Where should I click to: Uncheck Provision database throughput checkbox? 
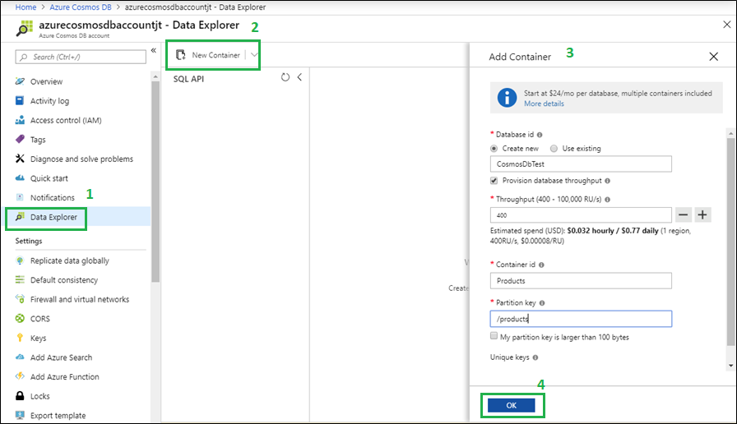(x=494, y=181)
